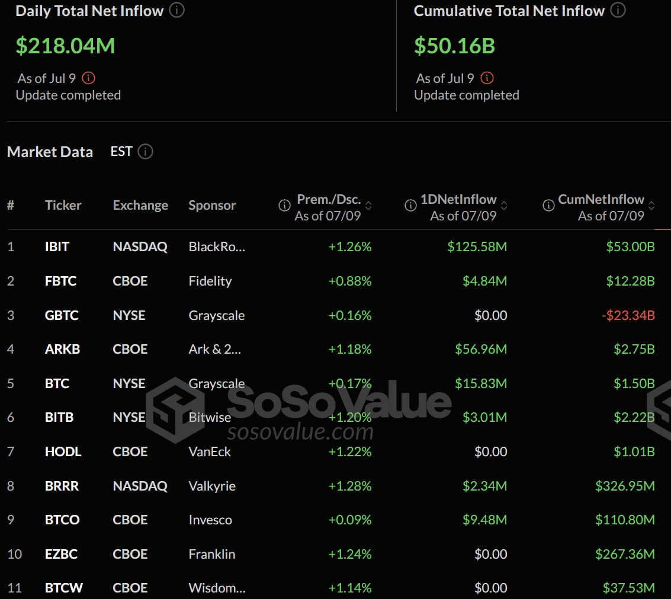671x599 pixels.
Task: Click IBIT's $125.58M net inflow
Action: coord(477,246)
